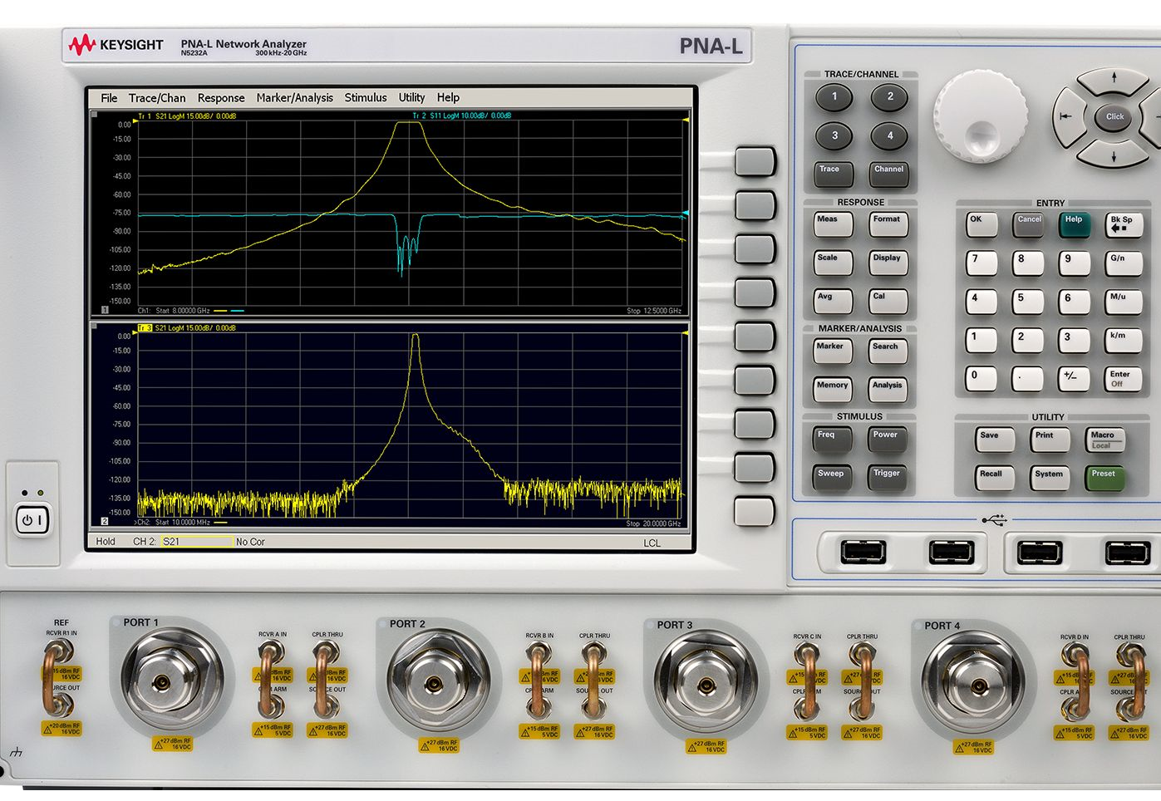Tap 9 on the numeric keypad
The height and width of the screenshot is (801, 1161).
tap(1075, 263)
